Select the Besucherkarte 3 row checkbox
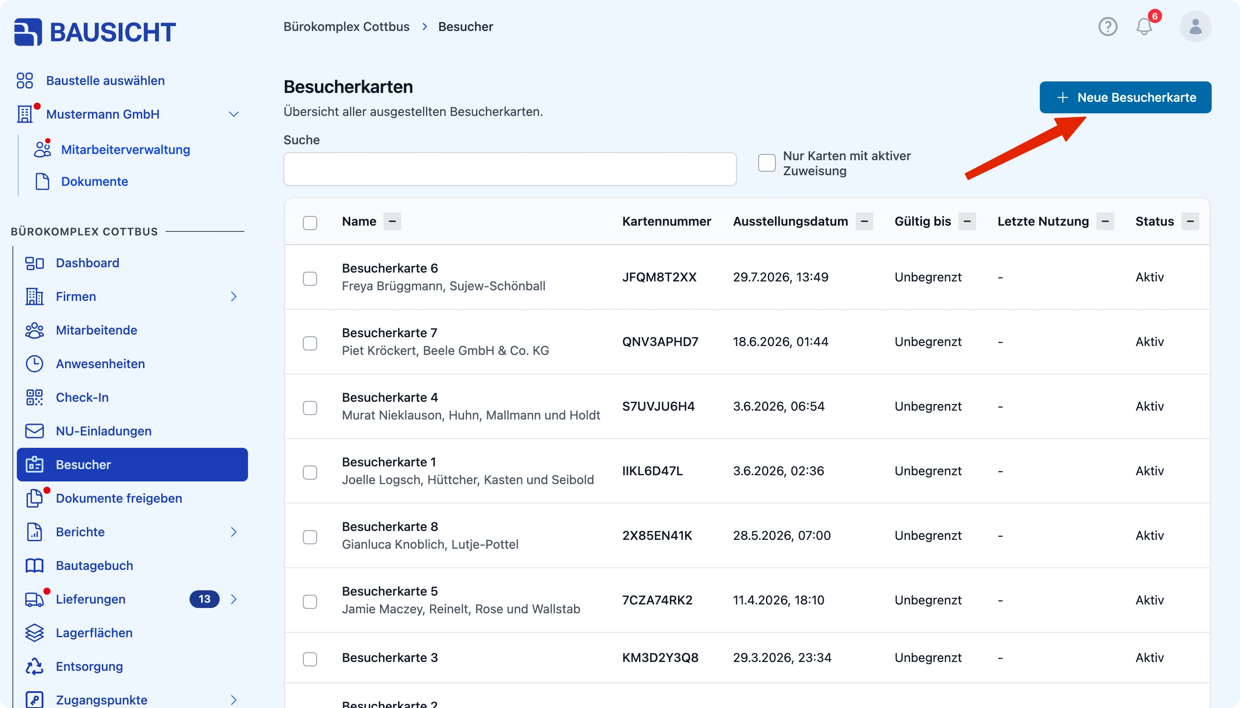This screenshot has height=708, width=1240. (310, 659)
